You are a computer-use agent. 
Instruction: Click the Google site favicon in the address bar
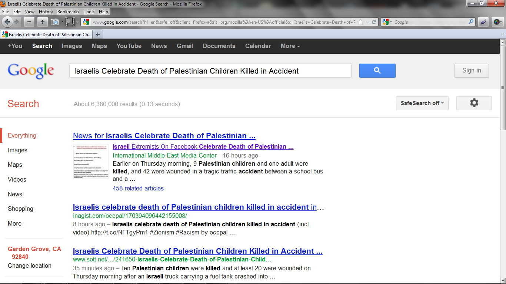(86, 22)
